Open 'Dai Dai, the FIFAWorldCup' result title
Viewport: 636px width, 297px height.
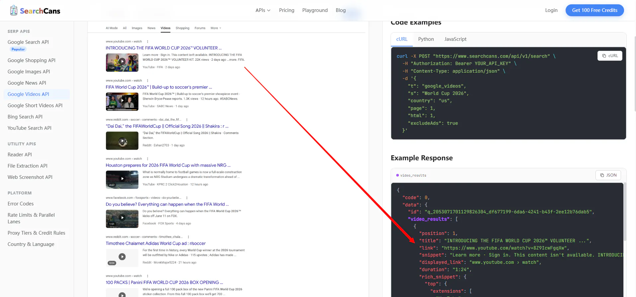[x=167, y=126]
